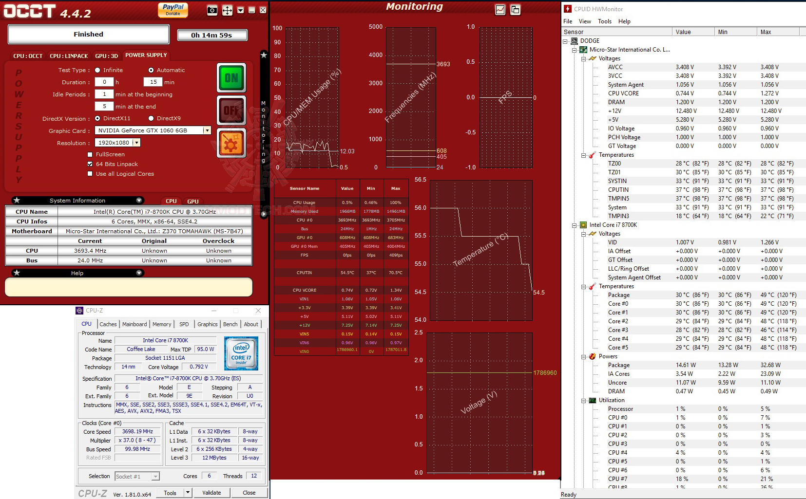The width and height of the screenshot is (806, 499).
Task: Collapse the Utilization section in HWMonitor
Action: [584, 401]
